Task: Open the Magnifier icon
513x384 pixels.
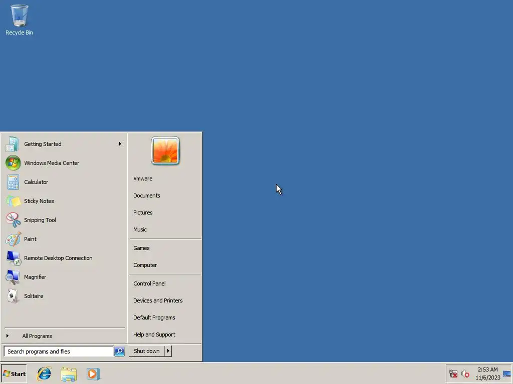Action: pyautogui.click(x=13, y=277)
